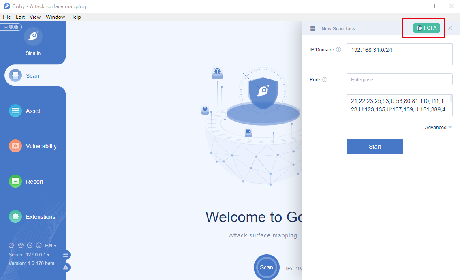Open the Port Enterprise dropdown

399,79
